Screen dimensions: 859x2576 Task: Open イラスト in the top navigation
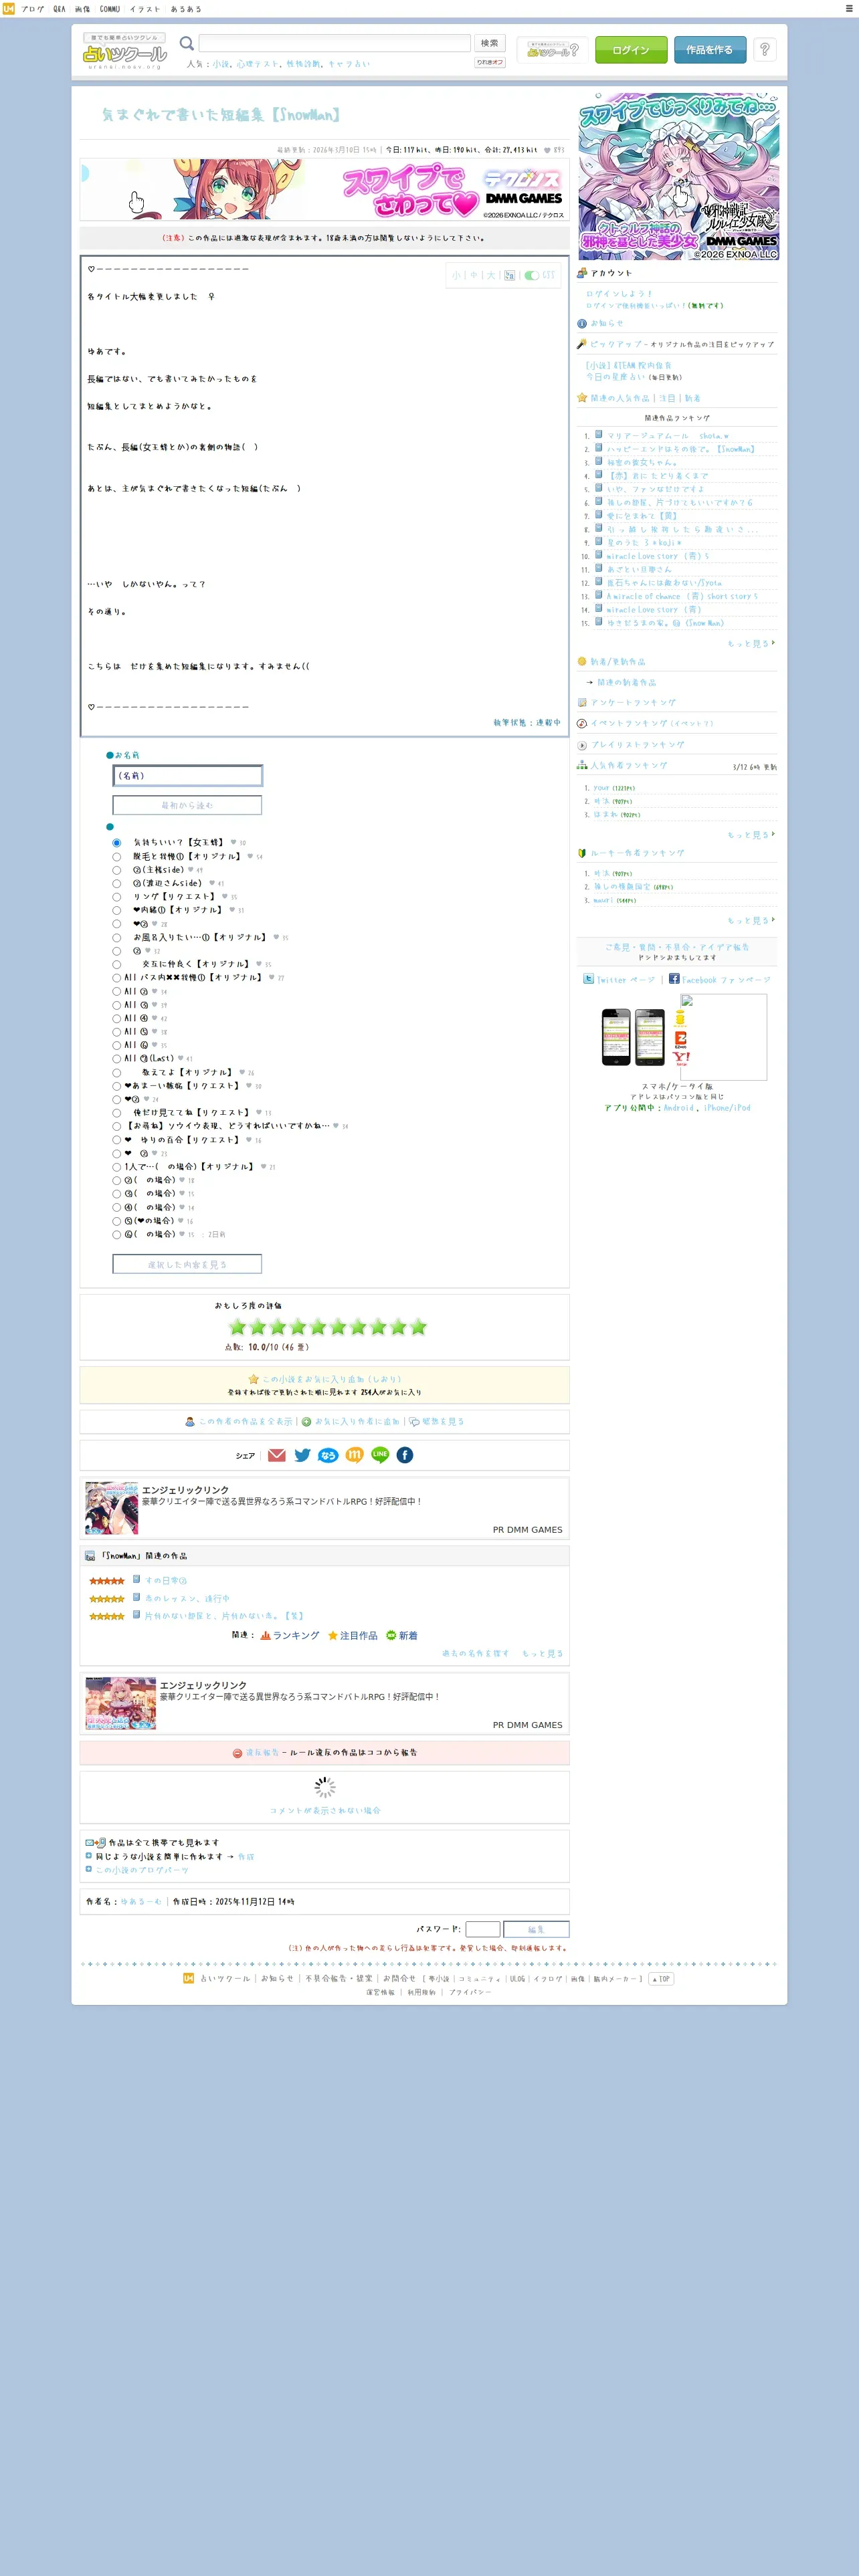point(145,9)
